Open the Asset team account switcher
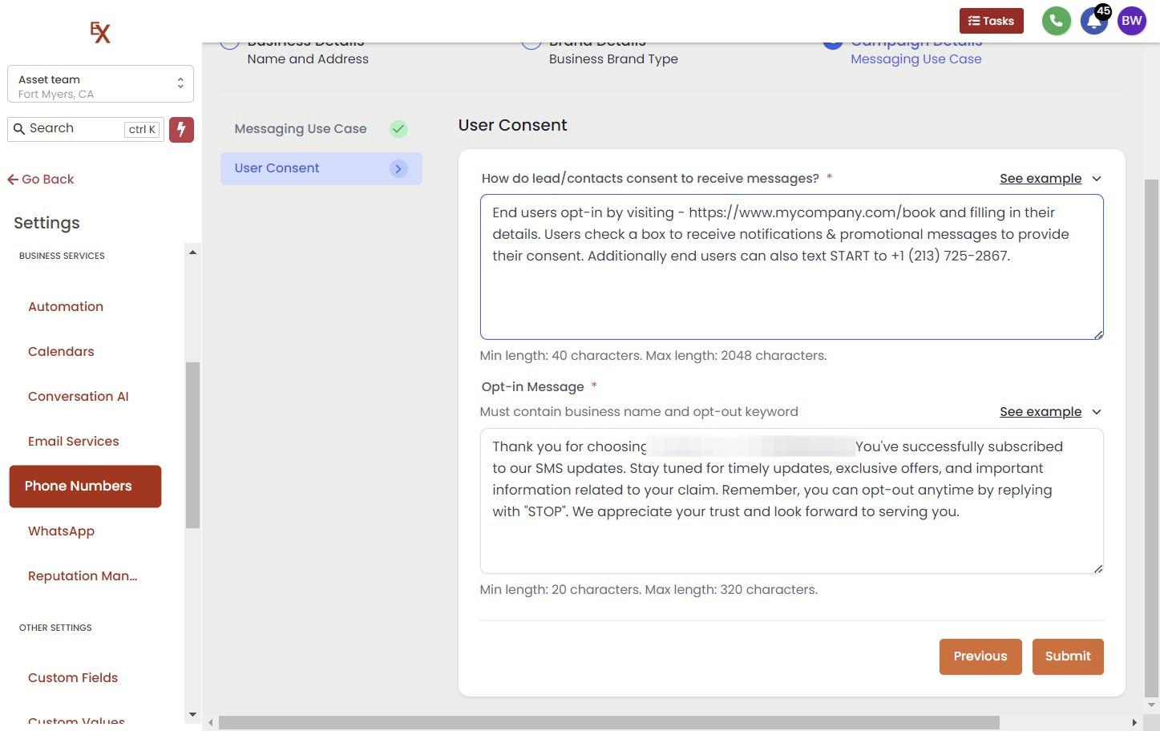Screen dimensions: 1160x731 (x=100, y=84)
